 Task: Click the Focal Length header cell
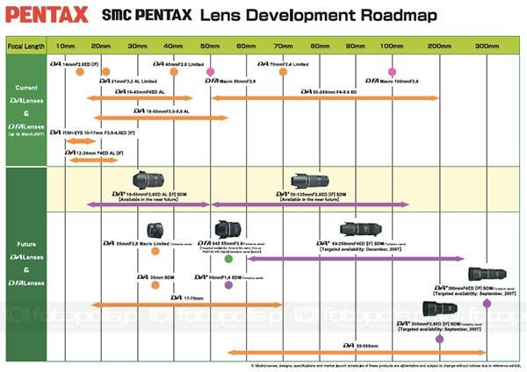(26, 46)
